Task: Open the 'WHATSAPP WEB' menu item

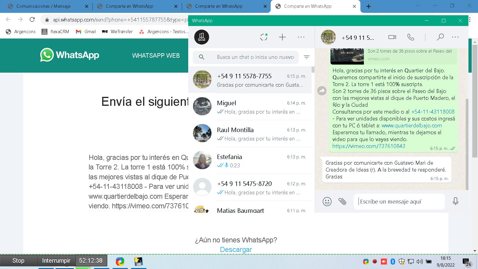Action: point(156,56)
